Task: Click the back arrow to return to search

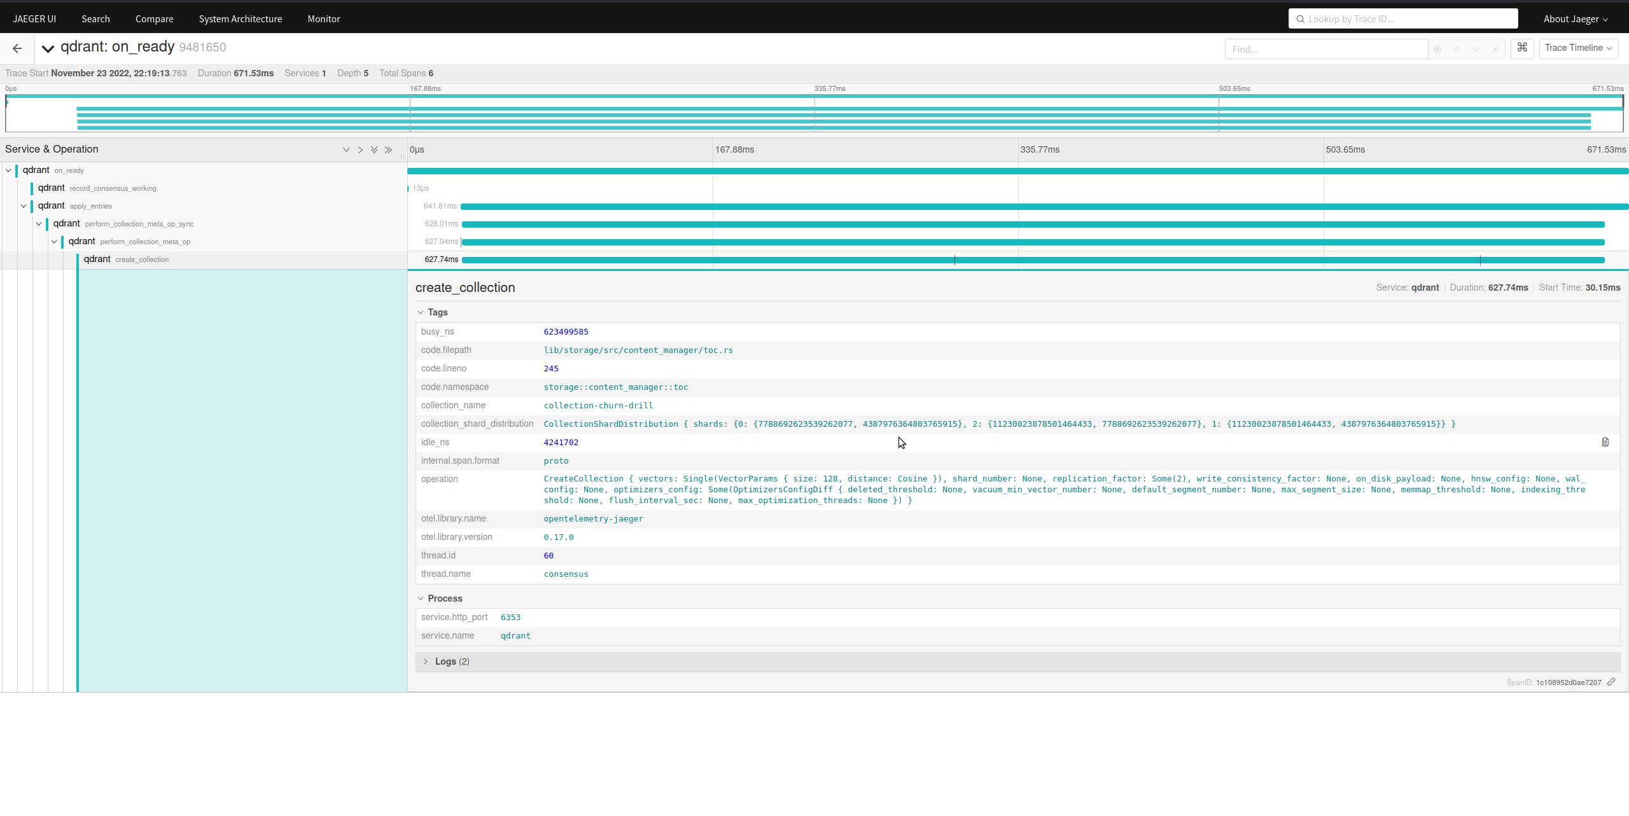Action: pyautogui.click(x=17, y=48)
